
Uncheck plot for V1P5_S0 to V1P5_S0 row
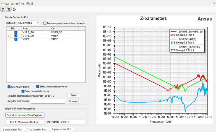[x=16, y=32]
